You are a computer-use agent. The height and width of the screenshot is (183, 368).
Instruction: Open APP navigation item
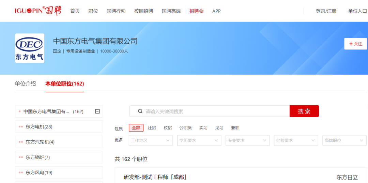[216, 11]
